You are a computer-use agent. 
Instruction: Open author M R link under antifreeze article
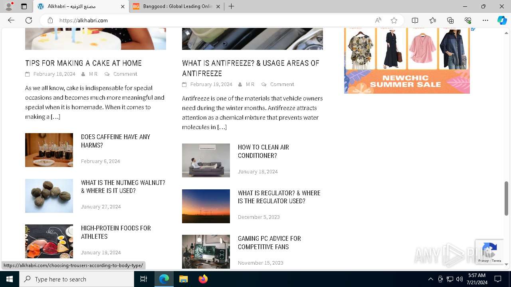tap(250, 85)
